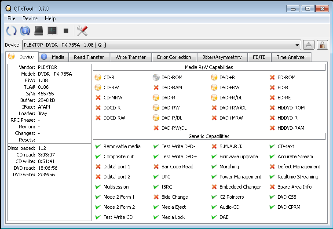Click the TLA# value 0106

(43, 87)
